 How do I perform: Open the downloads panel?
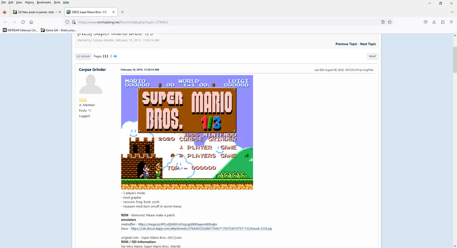tap(434, 22)
